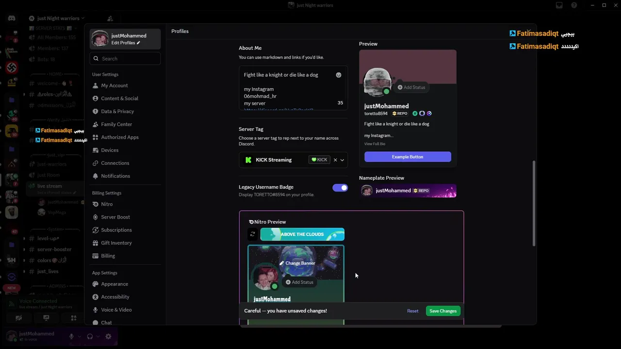Image resolution: width=621 pixels, height=349 pixels.
Task: Reset the unsaved changes
Action: tap(413, 311)
